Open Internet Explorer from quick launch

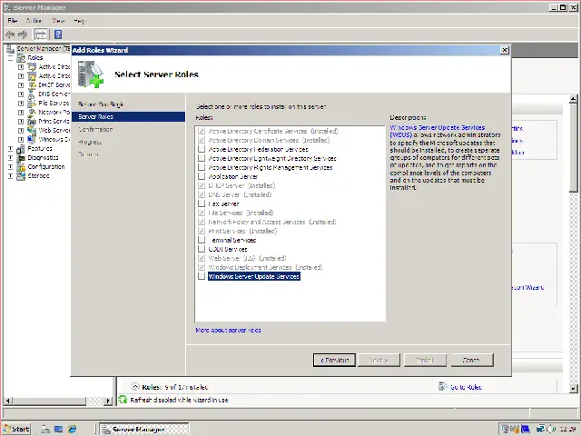pos(72,429)
